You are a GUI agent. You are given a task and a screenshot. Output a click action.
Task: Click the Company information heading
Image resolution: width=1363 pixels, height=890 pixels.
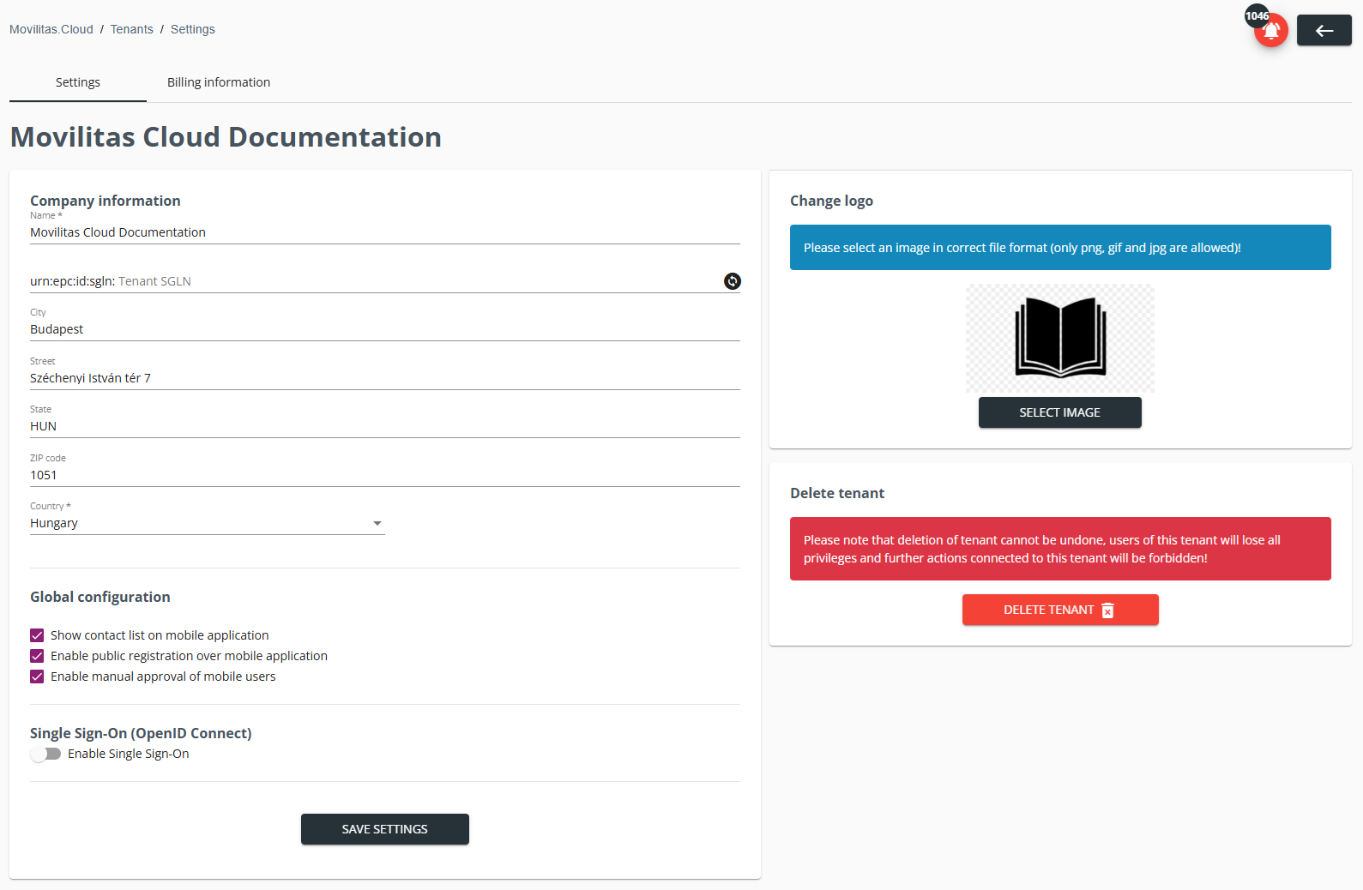pos(106,201)
